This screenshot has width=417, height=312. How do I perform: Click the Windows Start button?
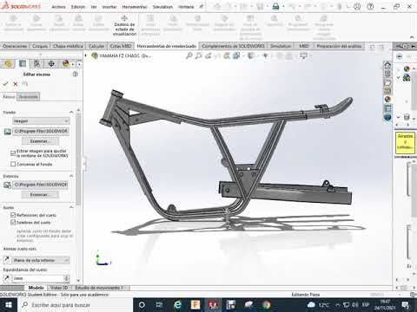tap(9, 305)
